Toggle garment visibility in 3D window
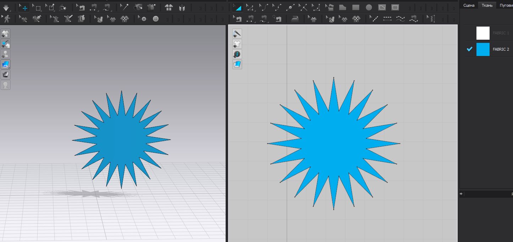 coord(6,34)
